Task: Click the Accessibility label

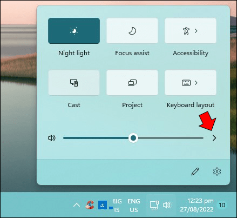Action: click(191, 53)
